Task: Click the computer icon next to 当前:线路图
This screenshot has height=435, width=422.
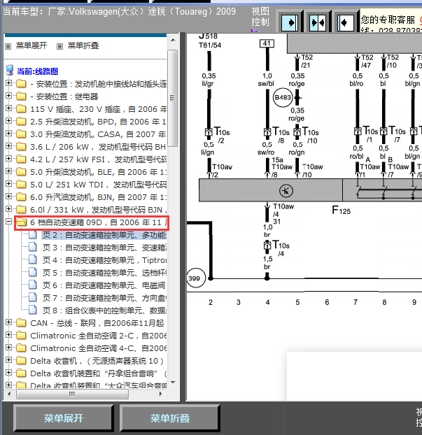Action: tap(10, 71)
